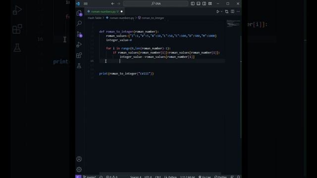Click on the print(roman_to_integer(...)) line
Viewport: 317px width, 178px height.
pyautogui.click(x=126, y=74)
